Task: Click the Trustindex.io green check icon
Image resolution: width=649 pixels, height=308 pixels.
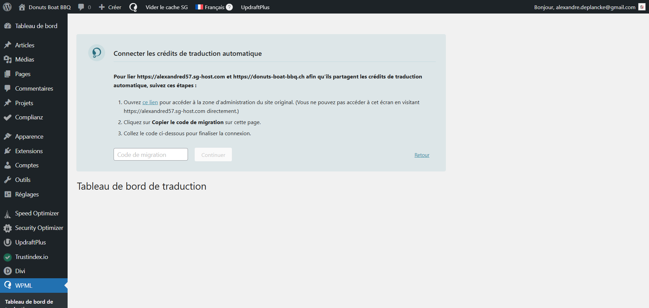Action: (7, 257)
